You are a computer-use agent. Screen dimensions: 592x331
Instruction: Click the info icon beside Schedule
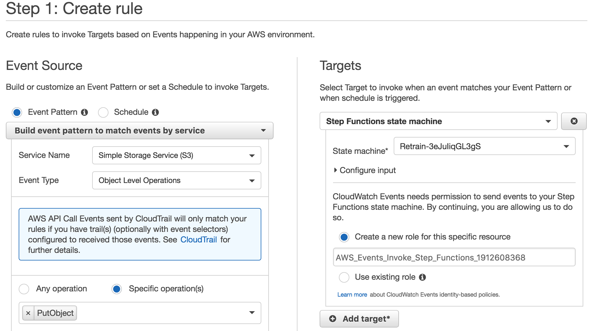click(155, 112)
